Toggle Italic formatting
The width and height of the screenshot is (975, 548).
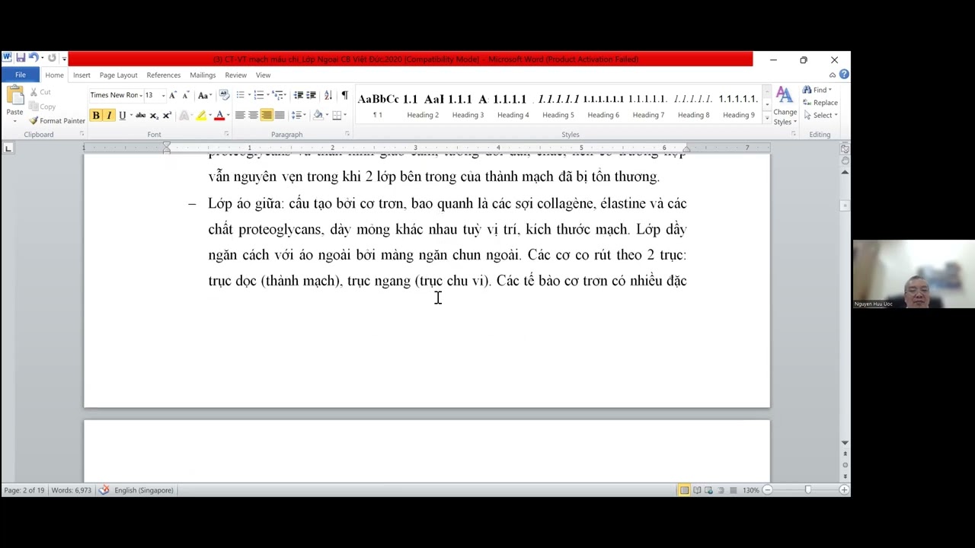(x=109, y=116)
